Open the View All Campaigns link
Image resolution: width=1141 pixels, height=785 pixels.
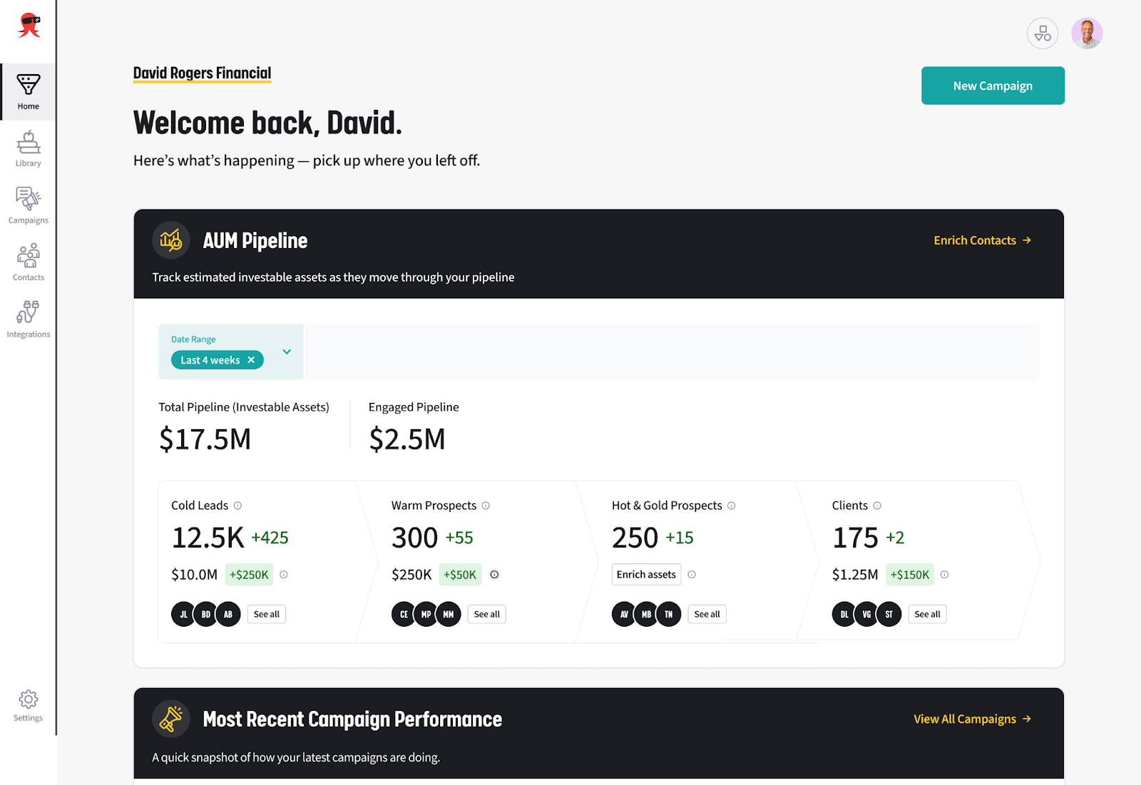pyautogui.click(x=972, y=719)
